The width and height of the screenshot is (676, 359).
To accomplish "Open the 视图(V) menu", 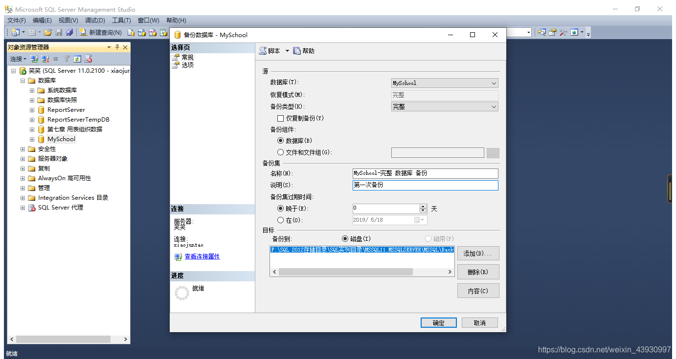I will (68, 21).
